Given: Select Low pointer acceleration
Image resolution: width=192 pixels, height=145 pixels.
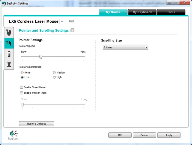Looking at the screenshot, I should click(x=22, y=77).
